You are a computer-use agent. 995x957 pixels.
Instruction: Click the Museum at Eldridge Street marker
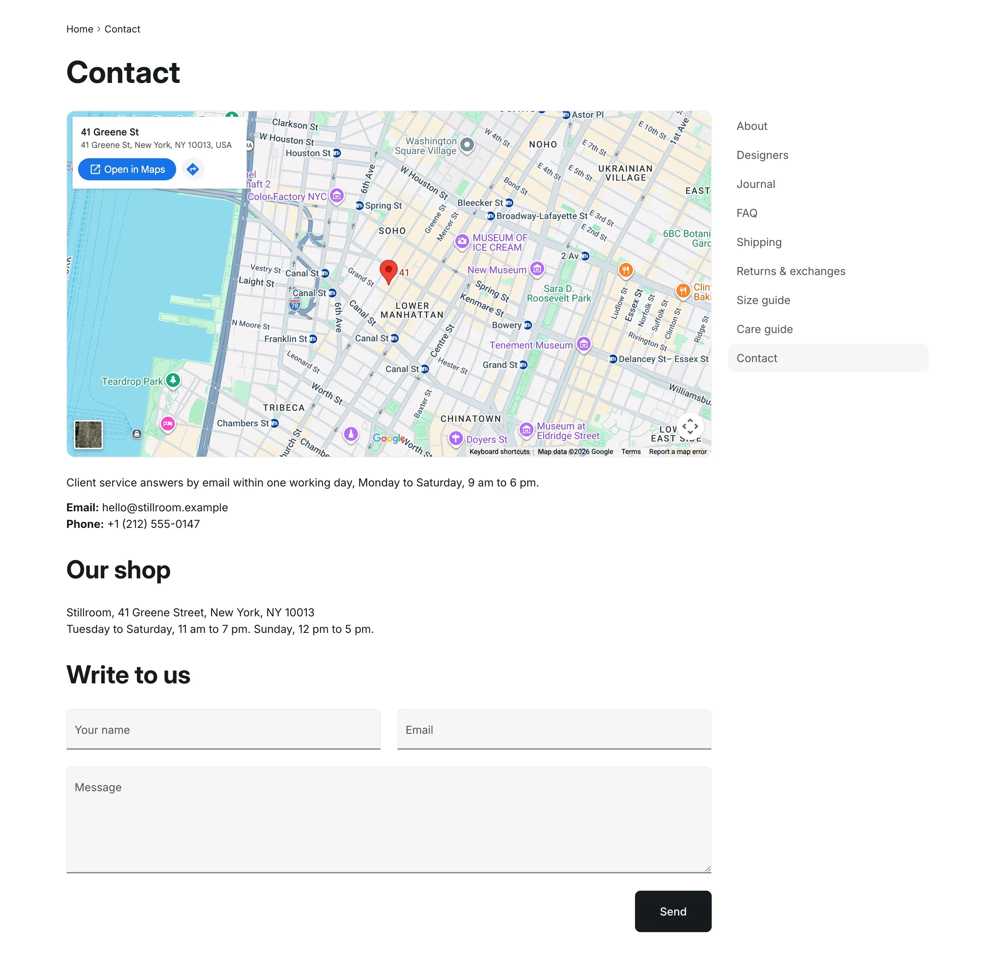[x=527, y=430]
